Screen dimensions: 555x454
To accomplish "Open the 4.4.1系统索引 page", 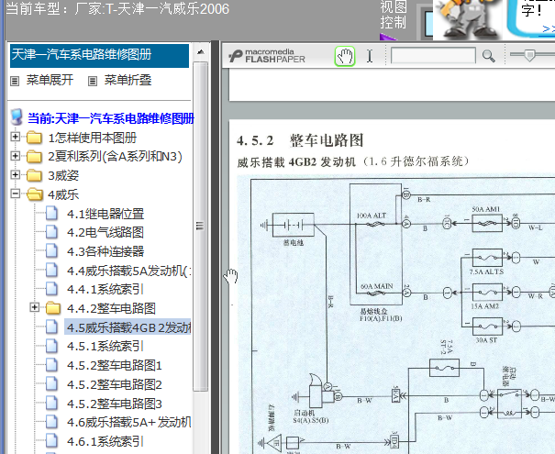I will 105,290.
